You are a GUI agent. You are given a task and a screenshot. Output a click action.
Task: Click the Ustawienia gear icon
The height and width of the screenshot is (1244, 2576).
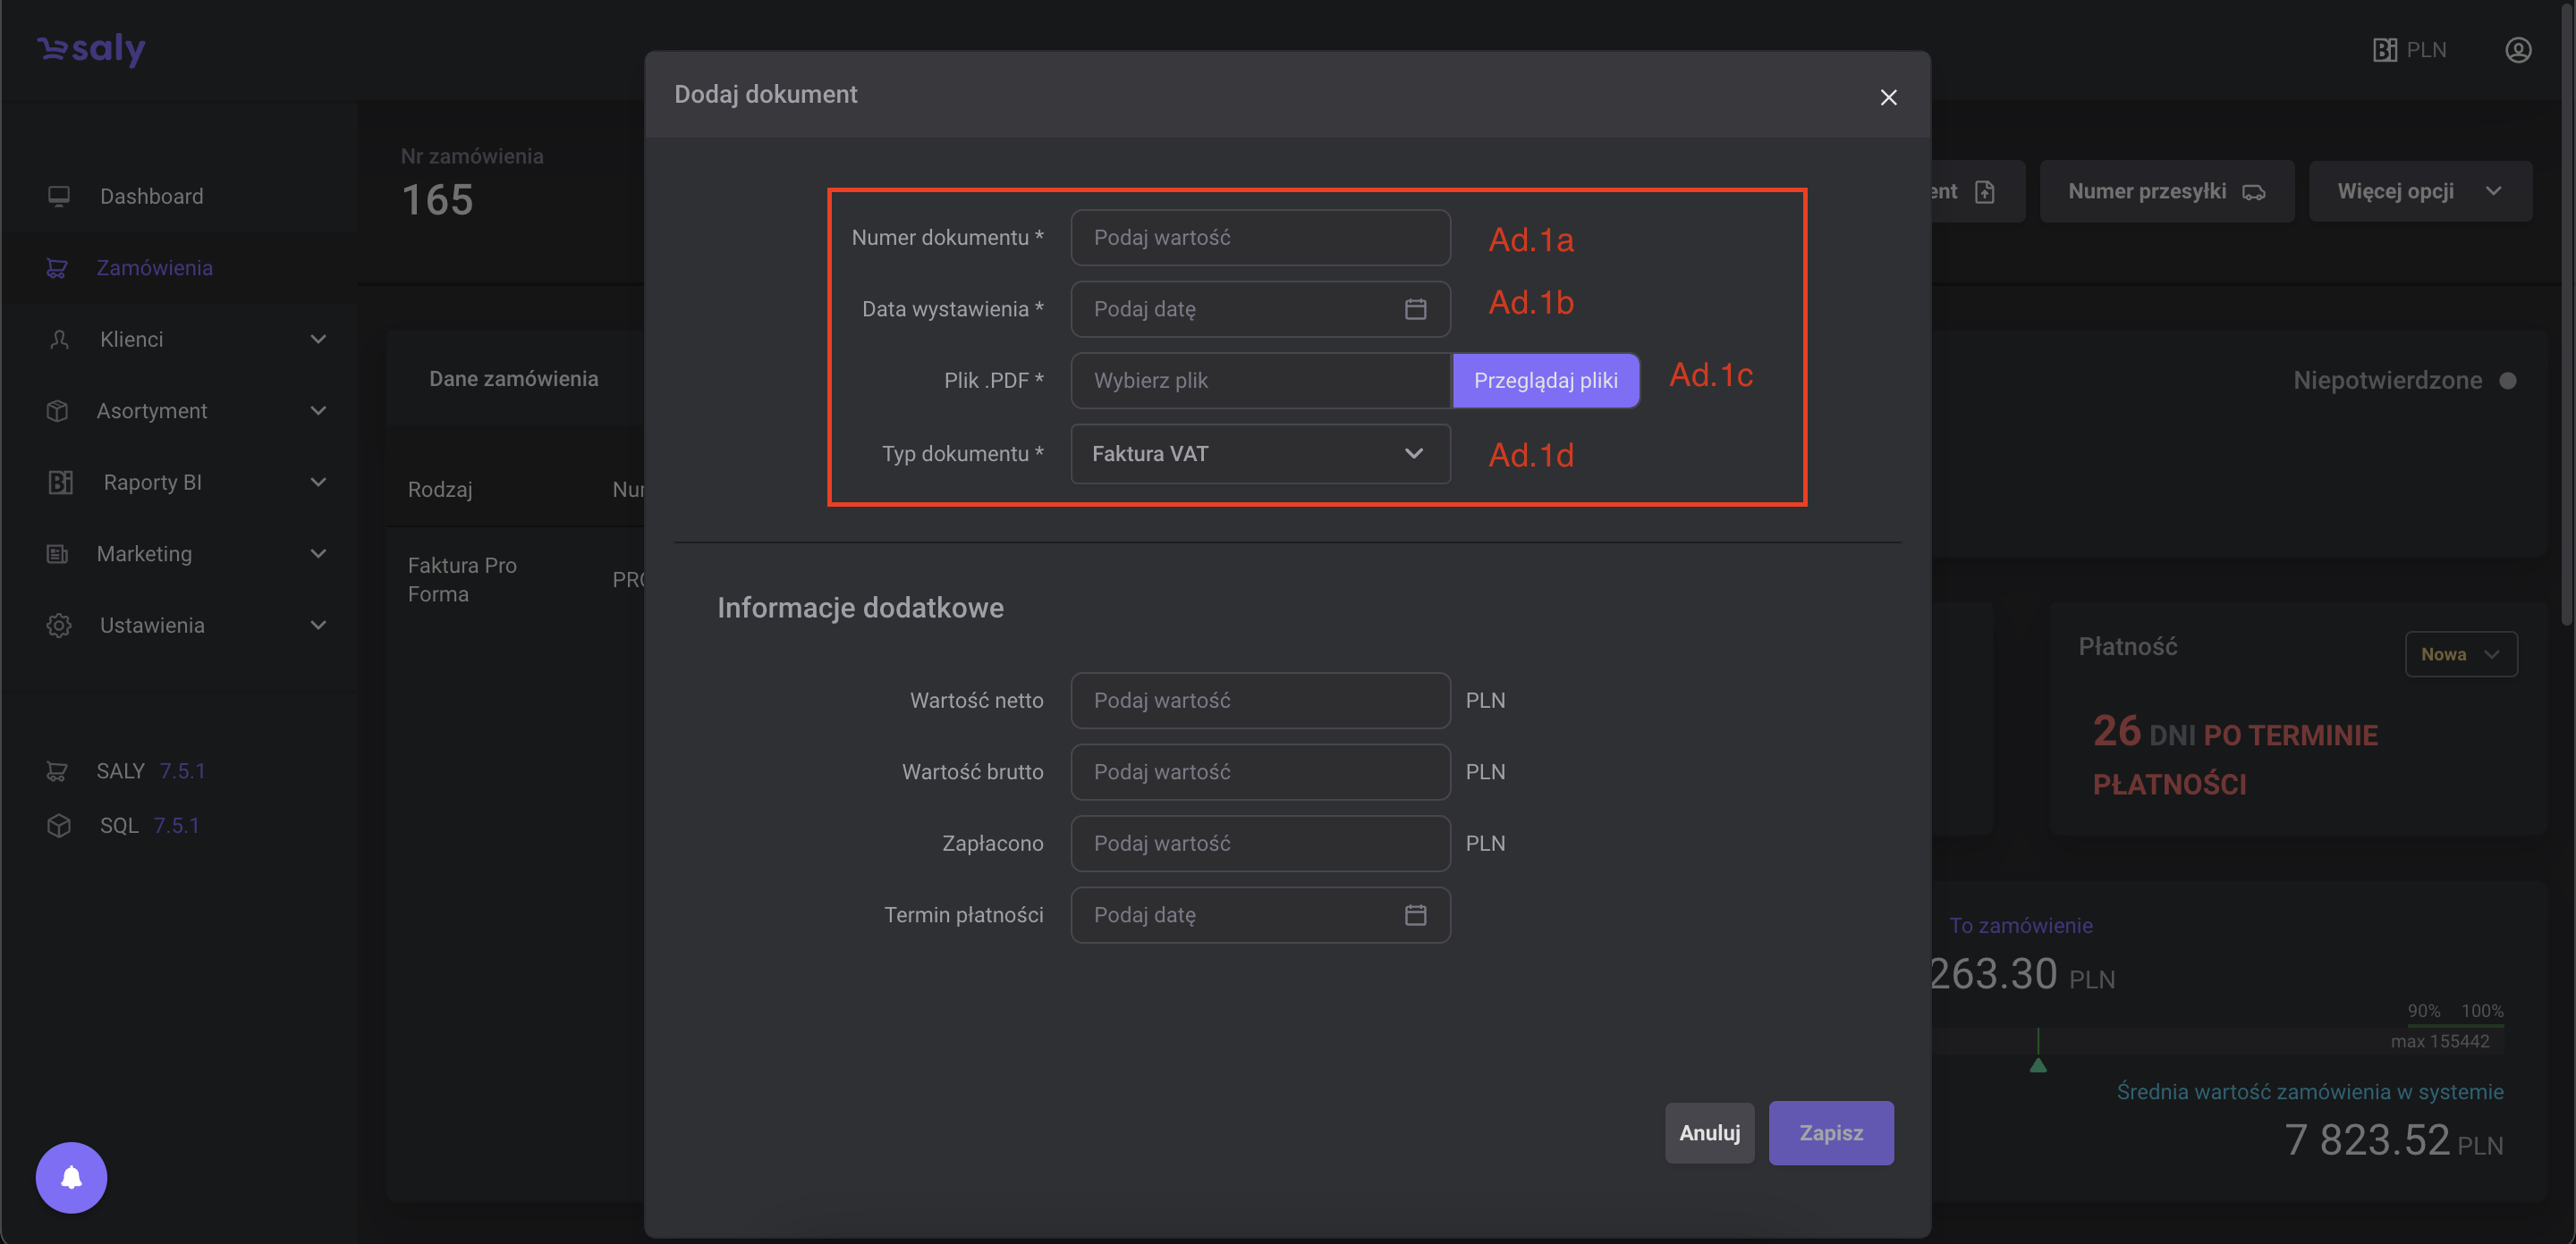[x=59, y=625]
